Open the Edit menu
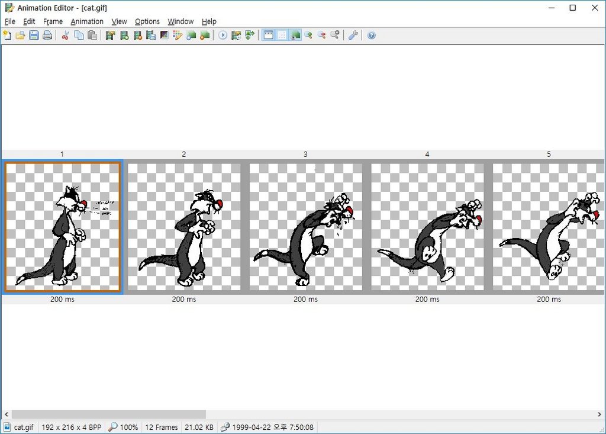 click(29, 21)
